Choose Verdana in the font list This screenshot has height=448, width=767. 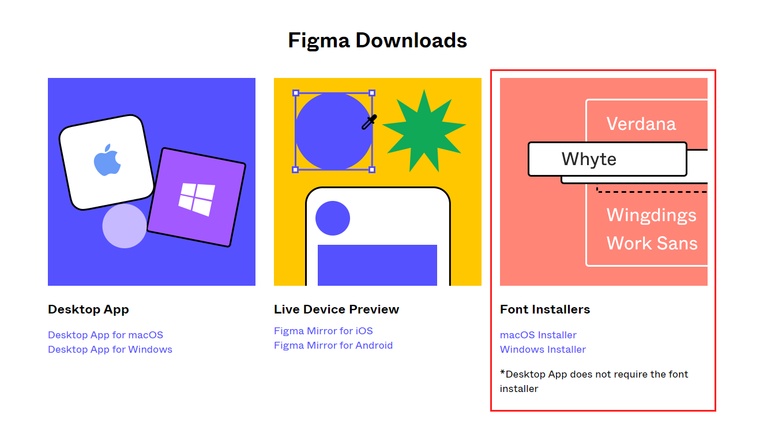[x=641, y=124]
